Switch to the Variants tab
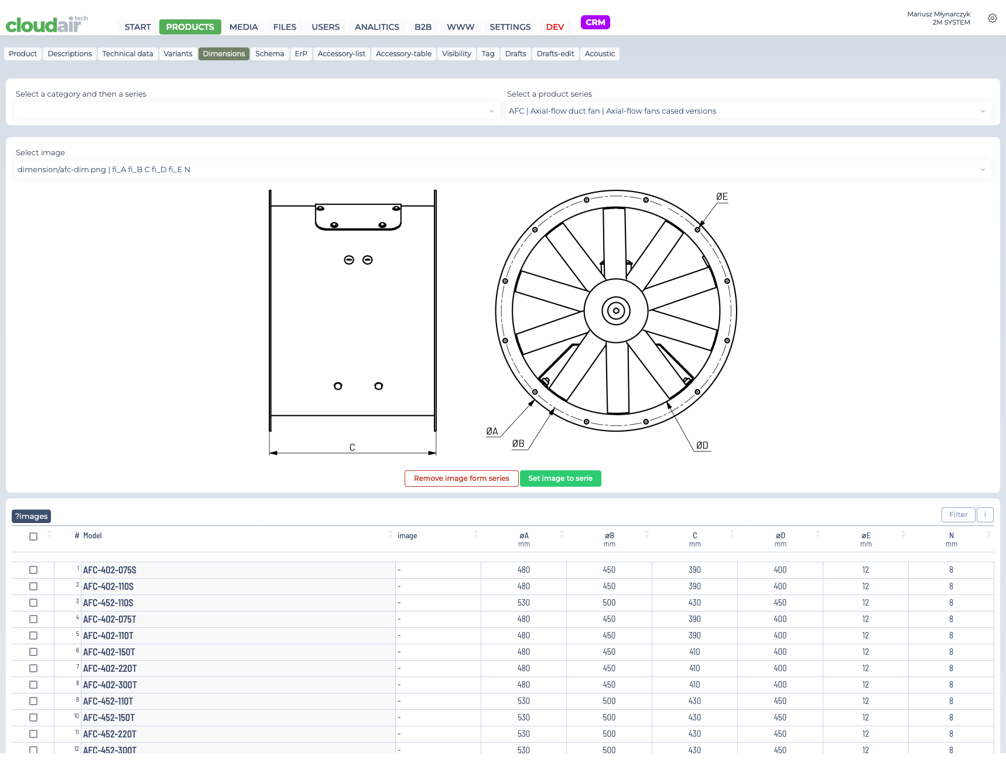Viewport: 1006px width, 779px height. click(x=178, y=54)
